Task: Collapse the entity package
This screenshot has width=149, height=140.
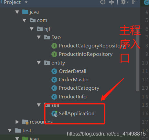Action: (x=39, y=63)
